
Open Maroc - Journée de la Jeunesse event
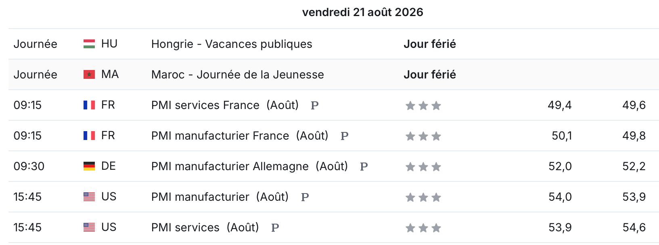[x=238, y=74]
